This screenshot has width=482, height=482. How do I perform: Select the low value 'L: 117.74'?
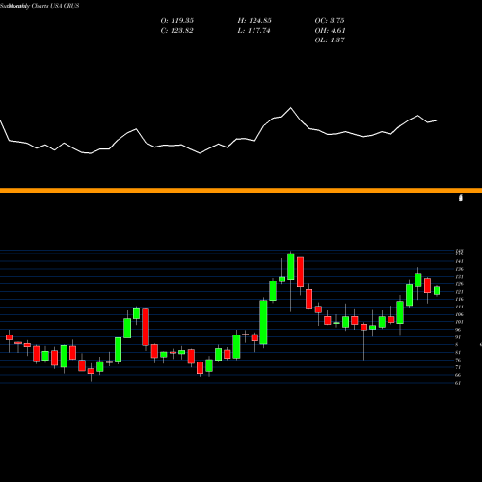pyautogui.click(x=254, y=30)
